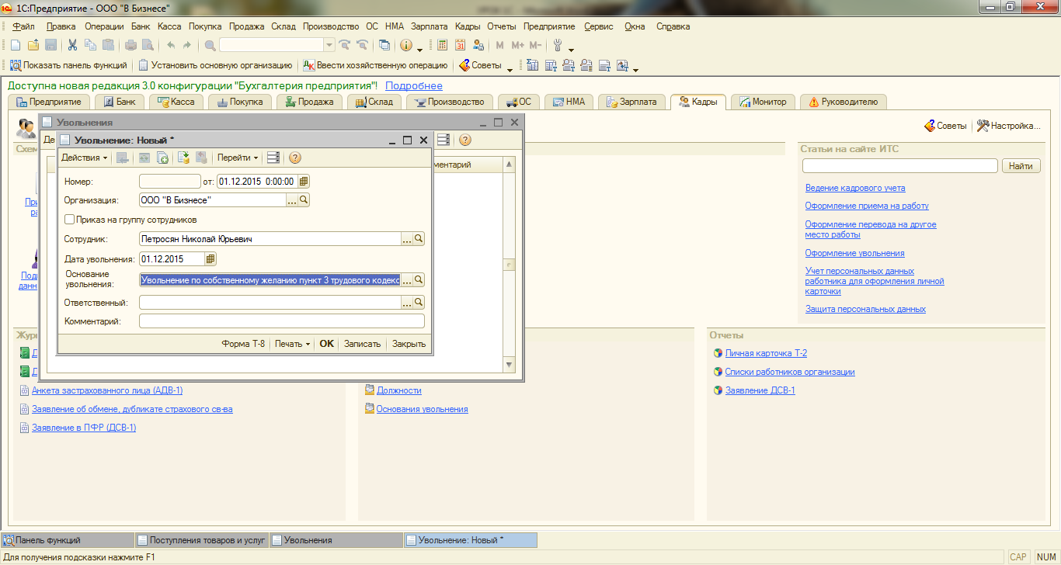This screenshot has width=1061, height=565.
Task: Click the Найти button on ИТС panel
Action: pyautogui.click(x=1021, y=166)
